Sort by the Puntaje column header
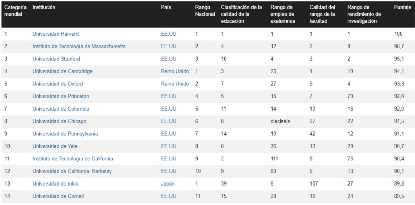415x205 pixels. [x=403, y=7]
